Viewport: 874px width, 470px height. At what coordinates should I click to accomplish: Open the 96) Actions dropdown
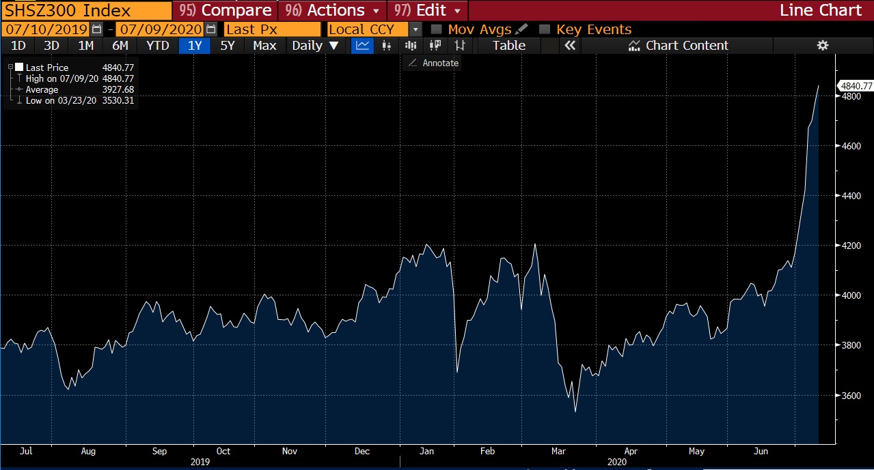pos(333,10)
